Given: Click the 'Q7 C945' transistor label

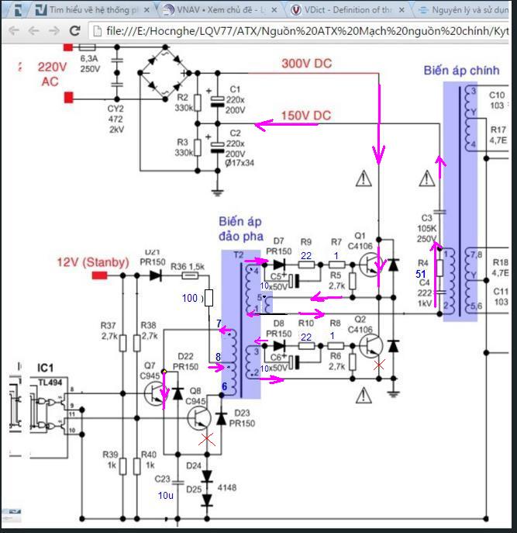Looking at the screenshot, I should pyautogui.click(x=150, y=371).
